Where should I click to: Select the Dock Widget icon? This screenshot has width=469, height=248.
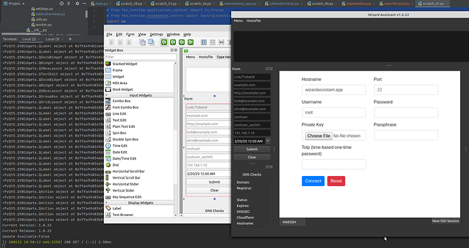(x=108, y=89)
